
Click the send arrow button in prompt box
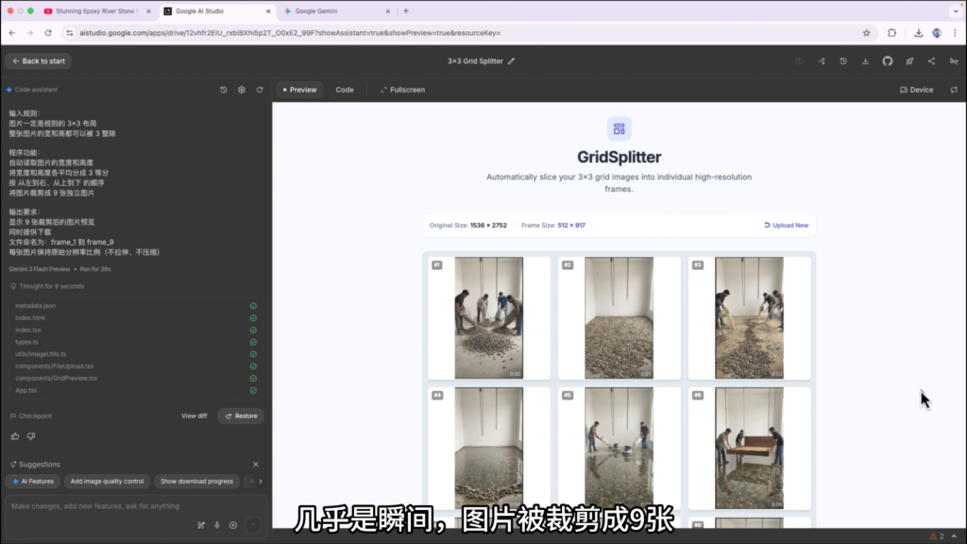click(253, 525)
